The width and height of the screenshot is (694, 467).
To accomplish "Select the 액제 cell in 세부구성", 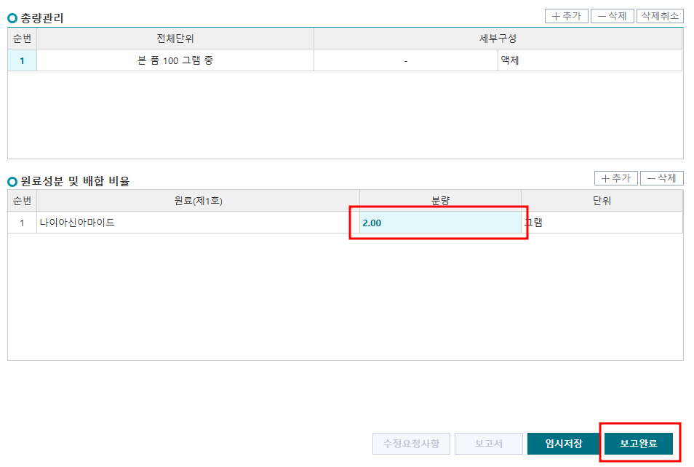I will click(x=589, y=60).
